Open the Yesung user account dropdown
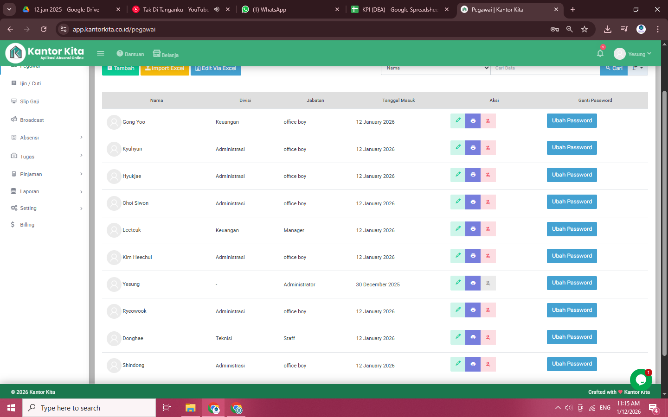This screenshot has width=668, height=417. (x=632, y=54)
